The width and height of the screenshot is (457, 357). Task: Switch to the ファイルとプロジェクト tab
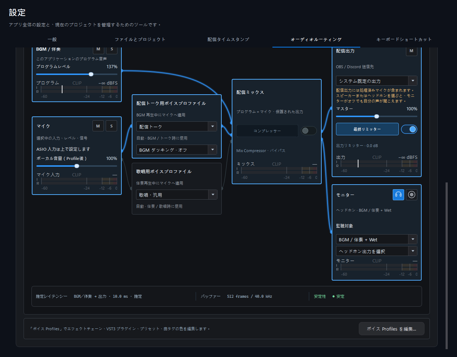pos(140,39)
